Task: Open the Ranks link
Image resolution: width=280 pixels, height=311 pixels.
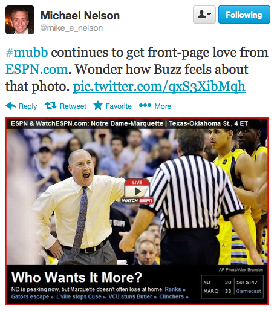Action: [175, 289]
